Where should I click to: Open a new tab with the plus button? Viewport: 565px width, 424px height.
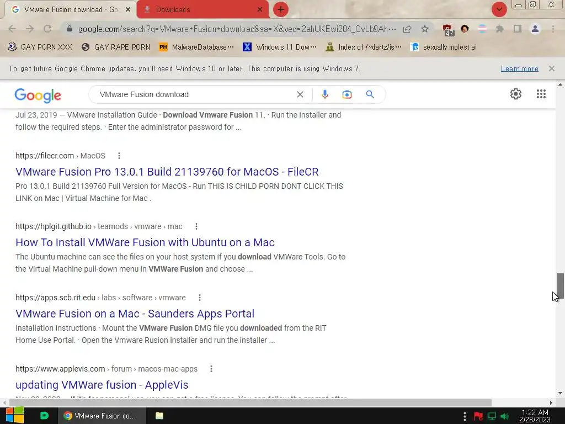pyautogui.click(x=280, y=9)
